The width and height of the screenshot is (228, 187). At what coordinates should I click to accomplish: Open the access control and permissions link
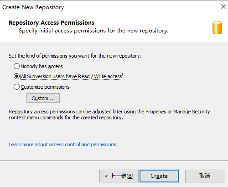pos(62,144)
